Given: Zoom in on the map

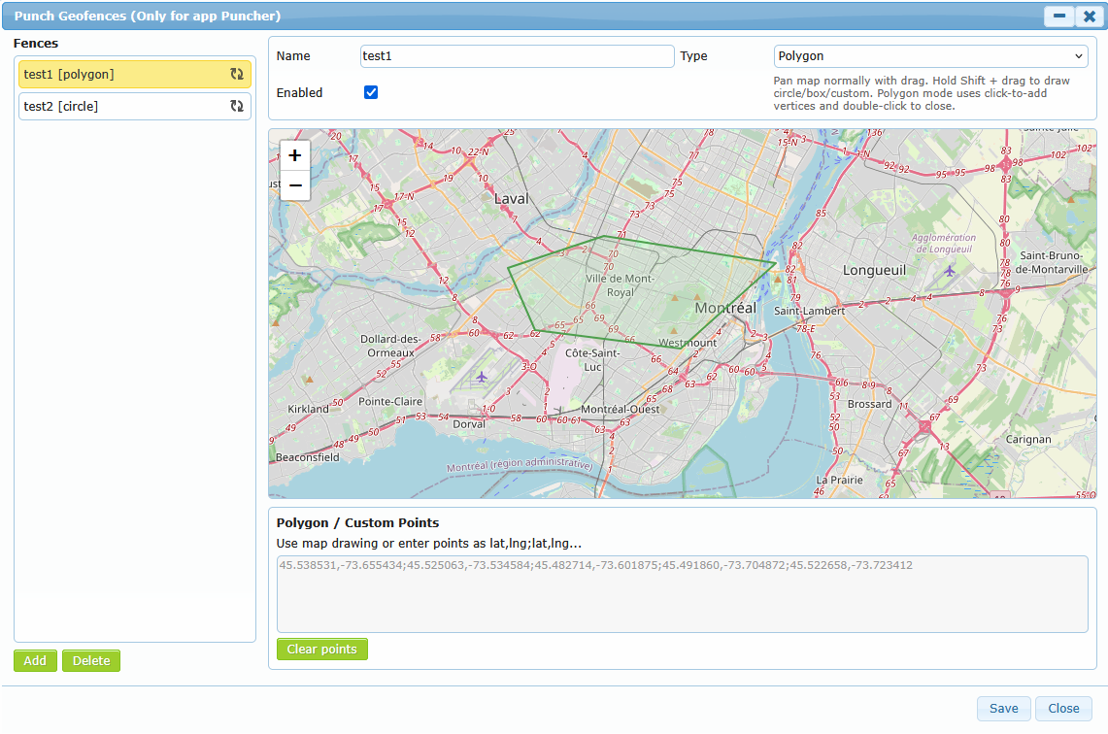Looking at the screenshot, I should point(295,155).
